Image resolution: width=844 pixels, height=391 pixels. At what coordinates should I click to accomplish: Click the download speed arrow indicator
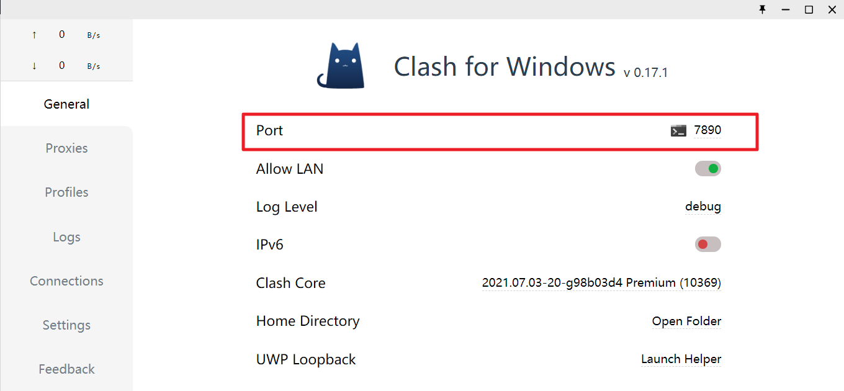tap(34, 66)
